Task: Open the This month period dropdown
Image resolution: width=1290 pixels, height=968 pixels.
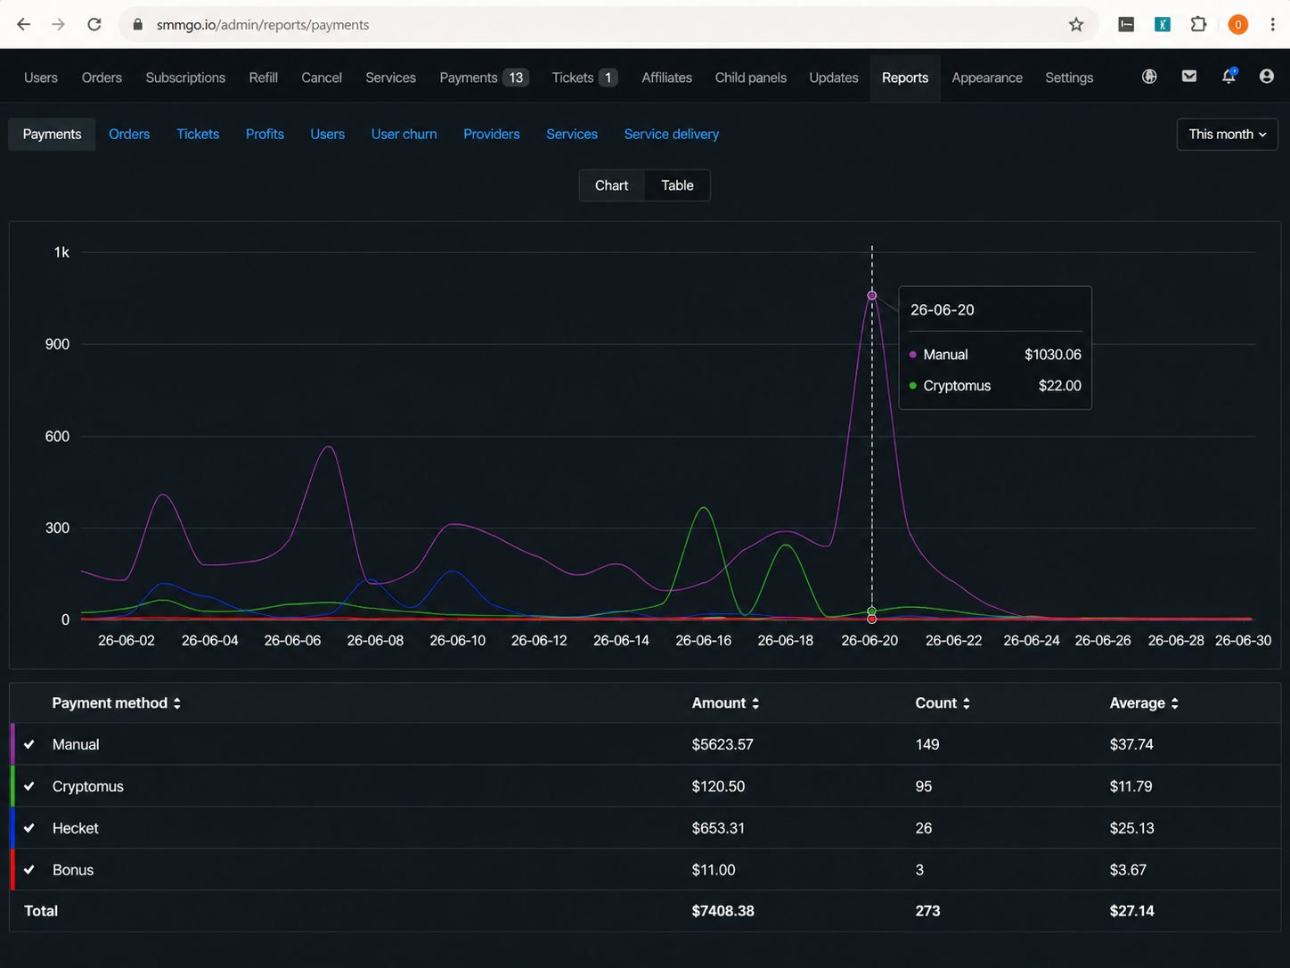Action: pos(1227,134)
